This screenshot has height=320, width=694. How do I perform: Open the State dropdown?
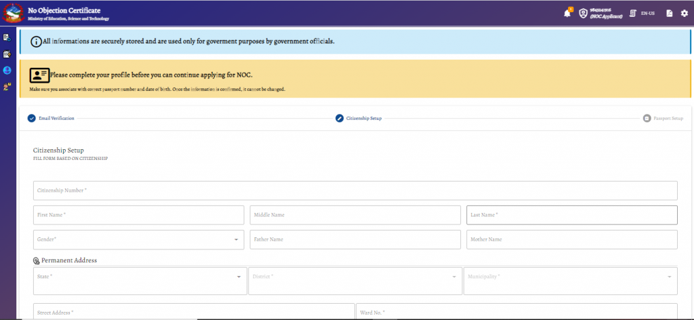point(140,281)
